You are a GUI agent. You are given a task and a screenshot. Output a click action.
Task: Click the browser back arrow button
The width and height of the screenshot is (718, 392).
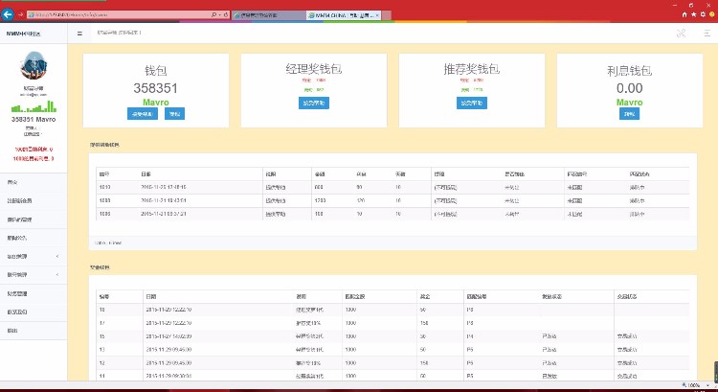8,14
